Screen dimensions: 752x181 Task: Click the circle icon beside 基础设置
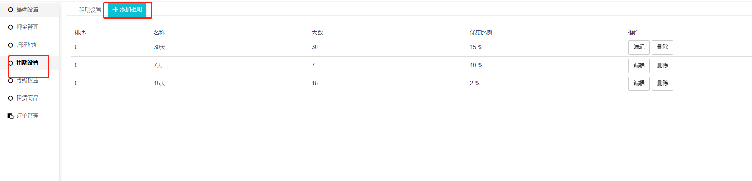[x=10, y=10]
